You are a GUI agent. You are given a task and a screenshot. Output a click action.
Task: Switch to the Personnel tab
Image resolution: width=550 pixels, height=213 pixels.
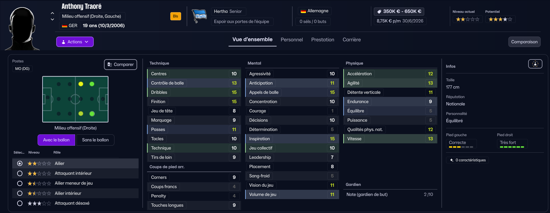pyautogui.click(x=291, y=40)
